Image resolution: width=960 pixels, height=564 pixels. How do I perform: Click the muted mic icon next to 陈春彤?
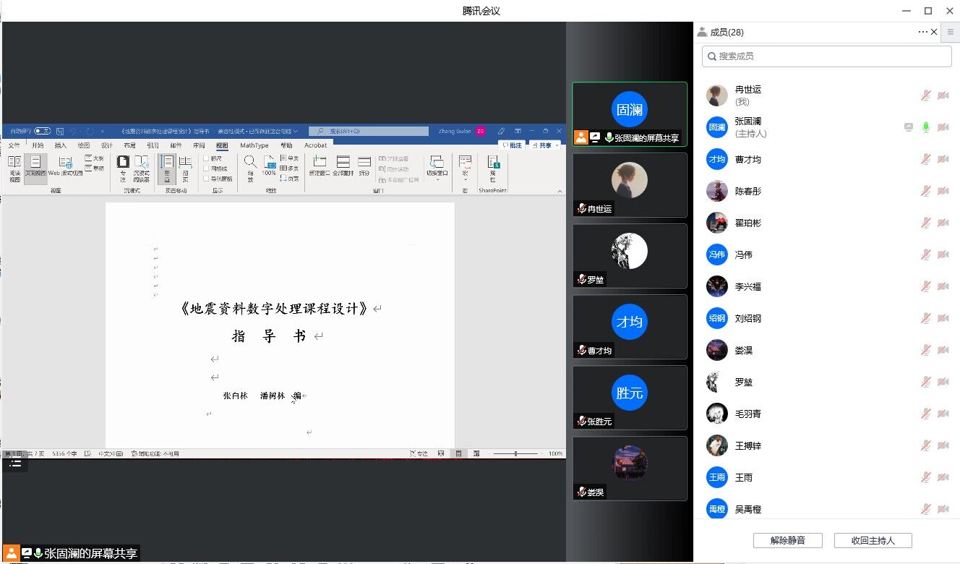click(925, 191)
